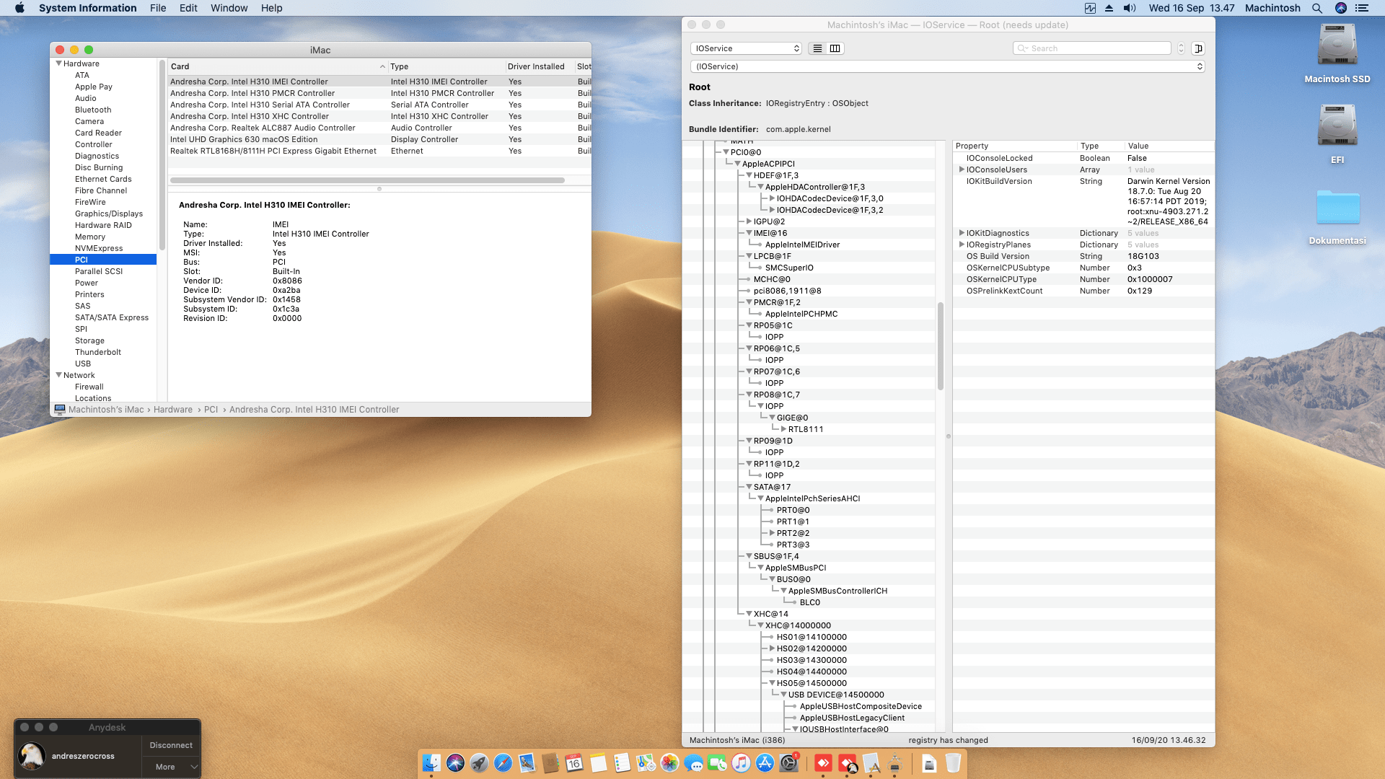Switch to list view in IORegistryExplorer
Viewport: 1385px width, 779px height.
tap(817, 48)
